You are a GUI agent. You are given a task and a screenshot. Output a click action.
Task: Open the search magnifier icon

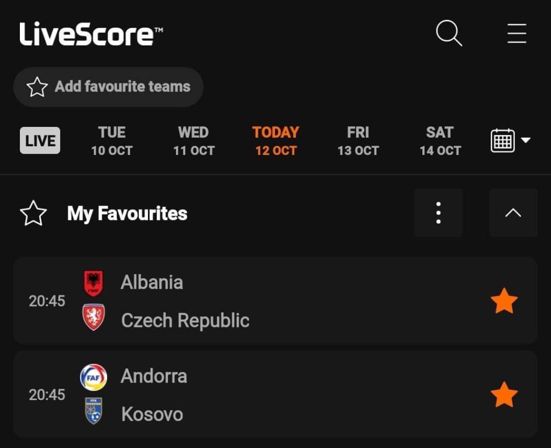tap(449, 33)
